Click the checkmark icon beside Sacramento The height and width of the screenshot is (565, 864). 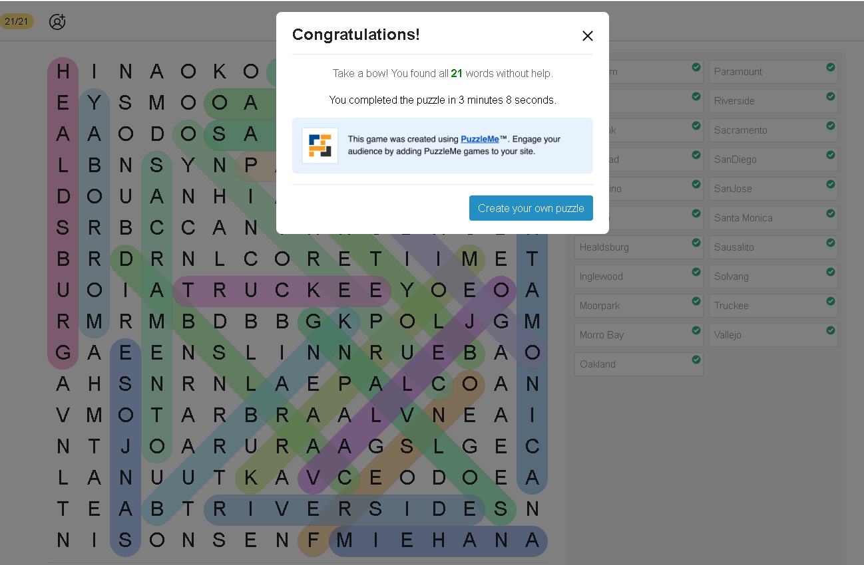[x=830, y=126]
